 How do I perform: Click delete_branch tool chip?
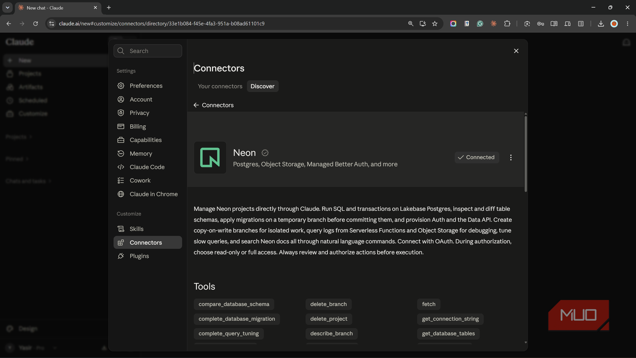329,304
